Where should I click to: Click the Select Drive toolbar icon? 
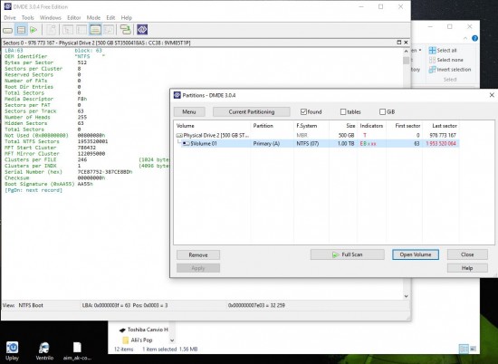click(8, 31)
